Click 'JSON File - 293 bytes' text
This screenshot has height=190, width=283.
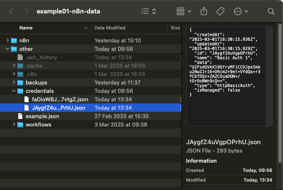(214, 151)
